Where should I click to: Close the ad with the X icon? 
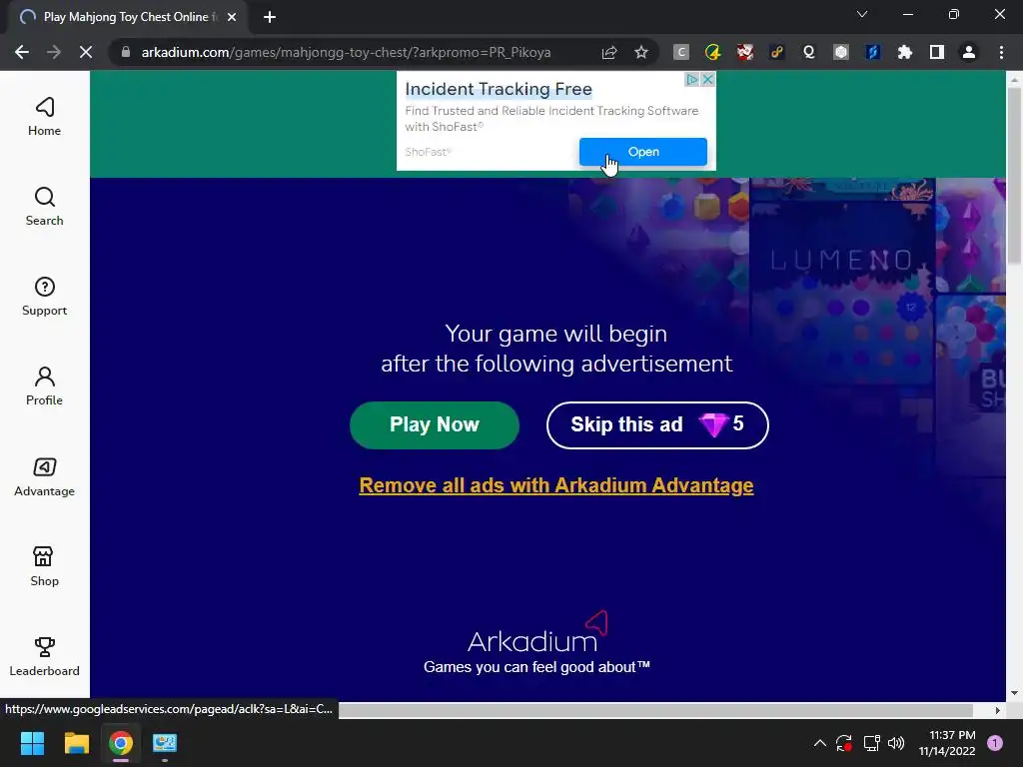tap(708, 79)
